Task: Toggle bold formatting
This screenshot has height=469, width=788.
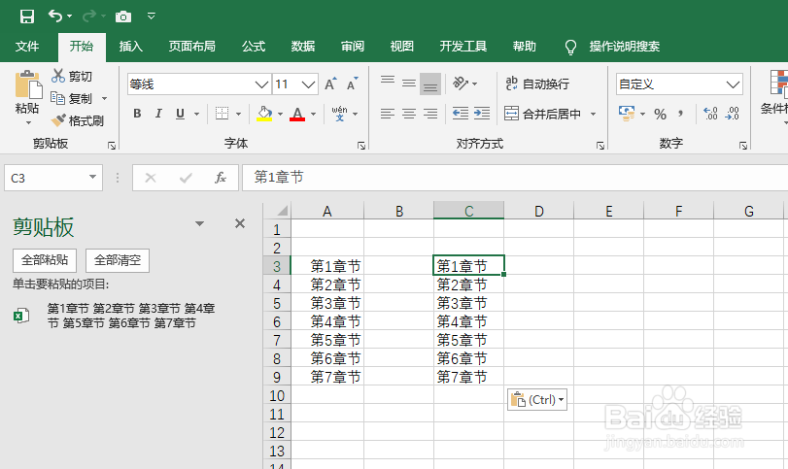Action: (x=137, y=114)
